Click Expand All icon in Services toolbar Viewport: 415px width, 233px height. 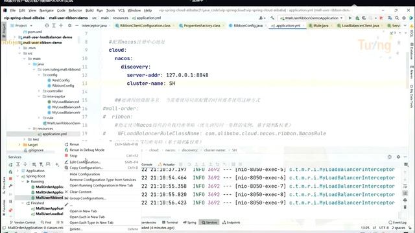18,164
